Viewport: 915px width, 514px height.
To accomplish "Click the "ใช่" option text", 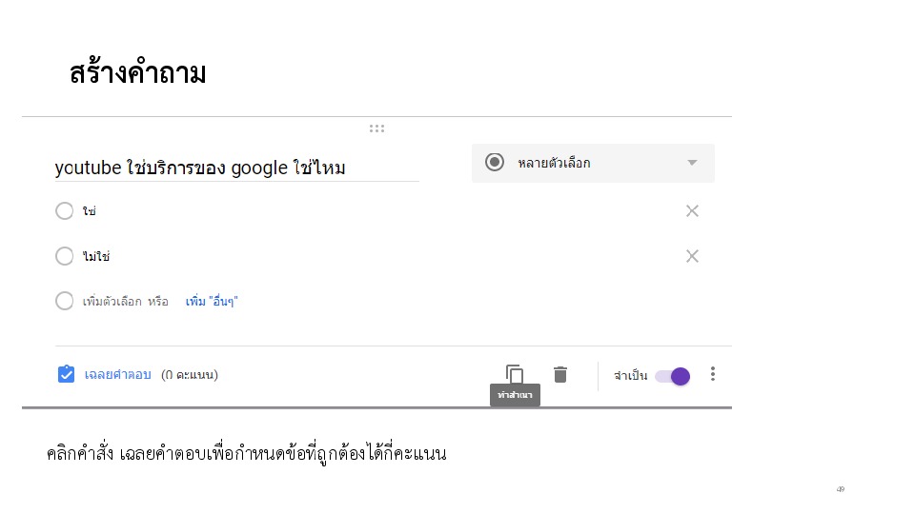I will [90, 211].
